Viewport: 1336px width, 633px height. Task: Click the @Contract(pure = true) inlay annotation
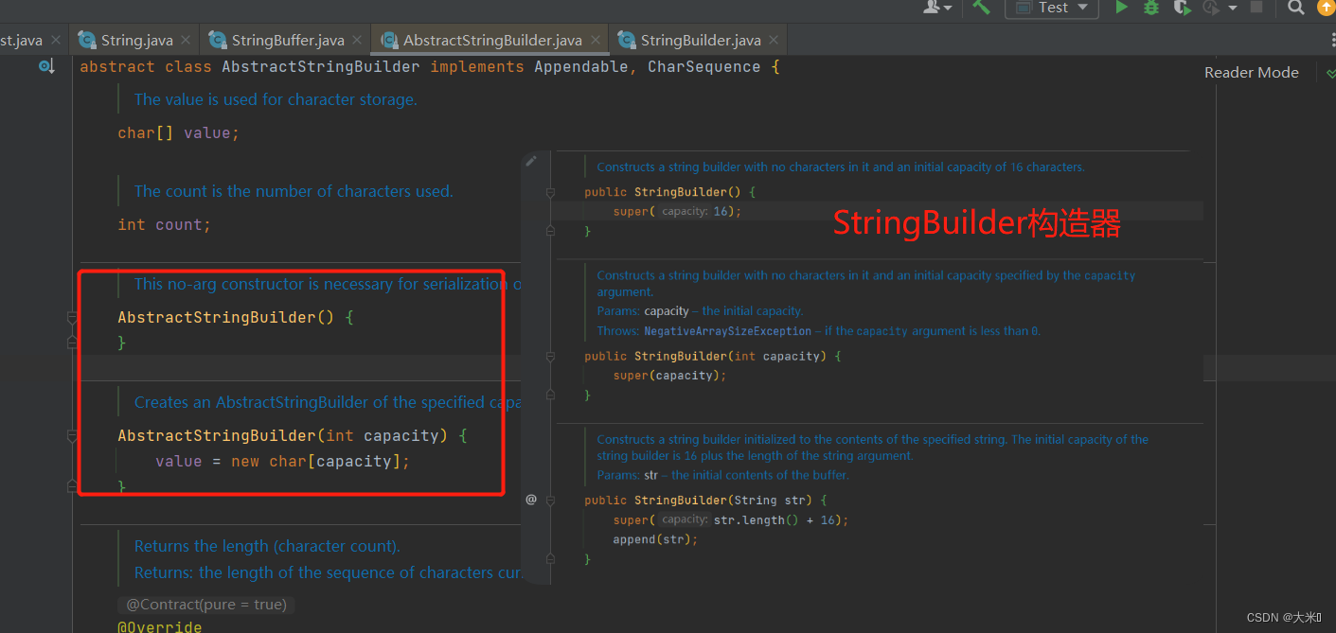click(205, 605)
